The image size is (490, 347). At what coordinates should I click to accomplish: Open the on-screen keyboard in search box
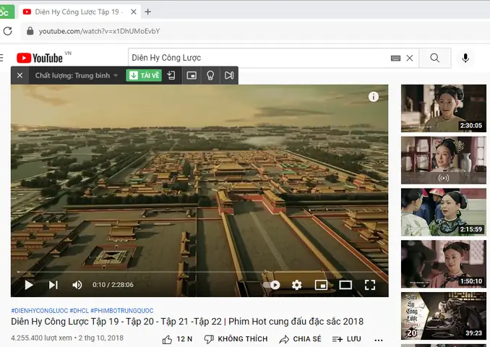(x=395, y=58)
